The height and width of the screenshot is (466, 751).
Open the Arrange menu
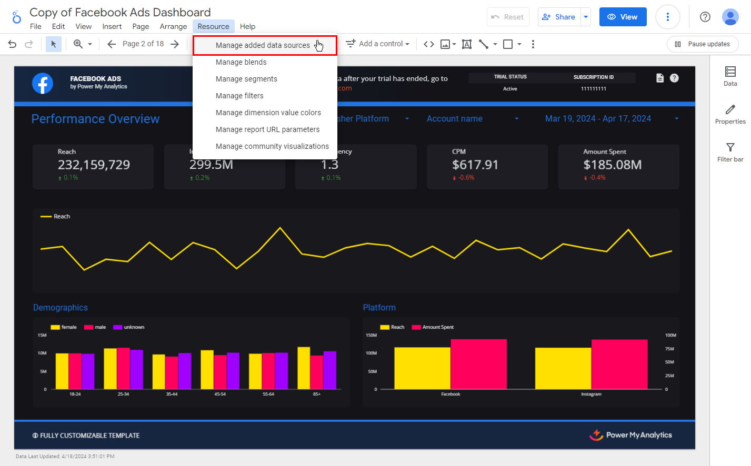[173, 26]
